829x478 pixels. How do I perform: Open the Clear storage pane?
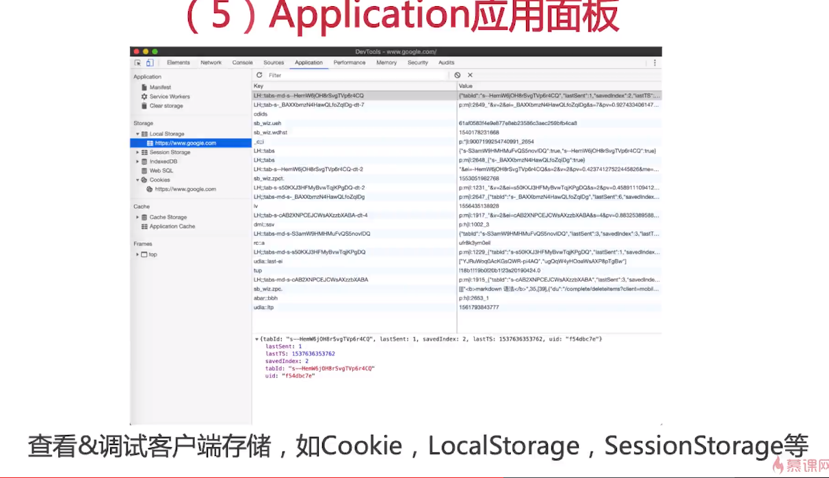point(166,106)
